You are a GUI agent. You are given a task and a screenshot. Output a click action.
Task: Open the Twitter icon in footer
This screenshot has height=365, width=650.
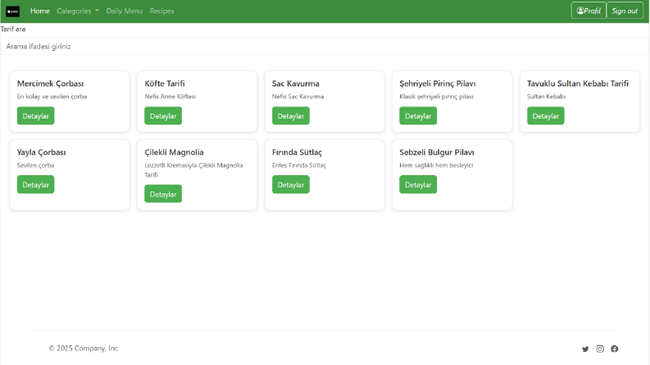(585, 349)
